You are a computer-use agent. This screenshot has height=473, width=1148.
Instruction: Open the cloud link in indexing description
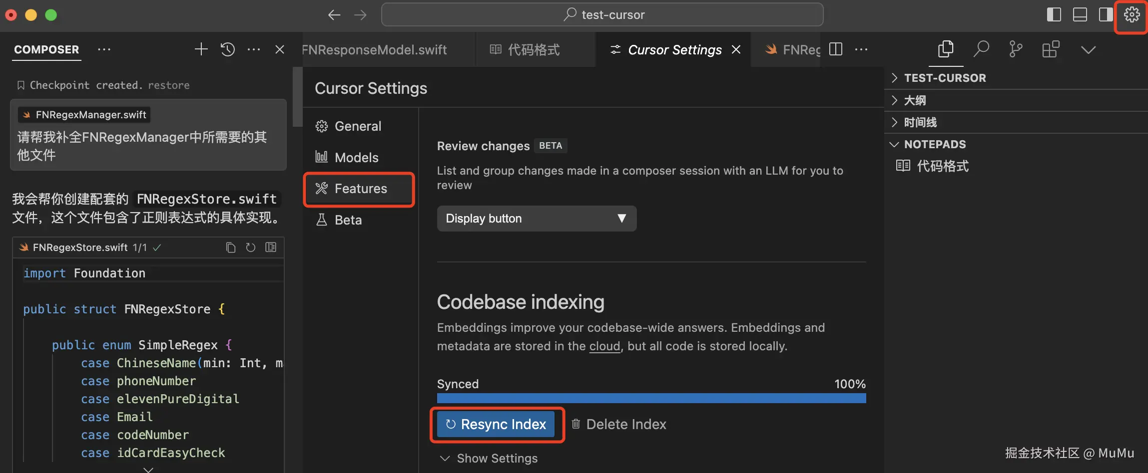(x=604, y=346)
